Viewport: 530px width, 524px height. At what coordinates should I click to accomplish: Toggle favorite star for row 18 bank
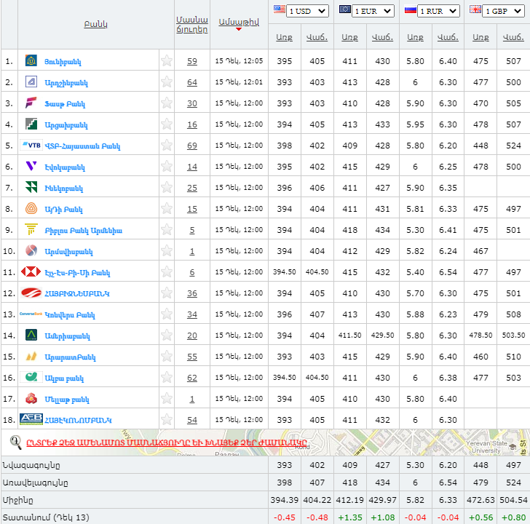point(167,420)
